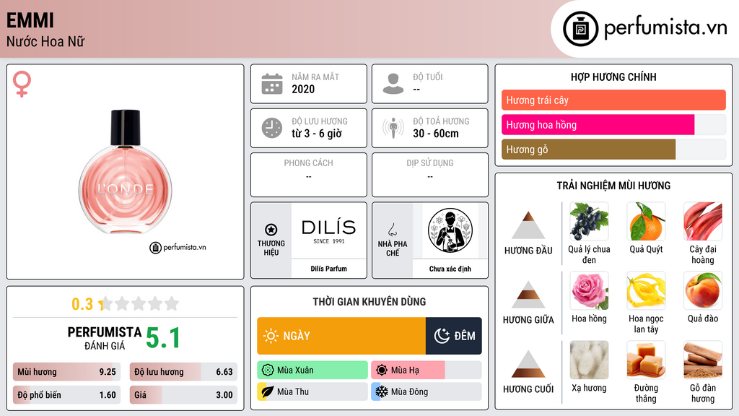Click the star badge icon above Thương hiệu
Image resolution: width=739 pixels, height=416 pixels.
[271, 230]
